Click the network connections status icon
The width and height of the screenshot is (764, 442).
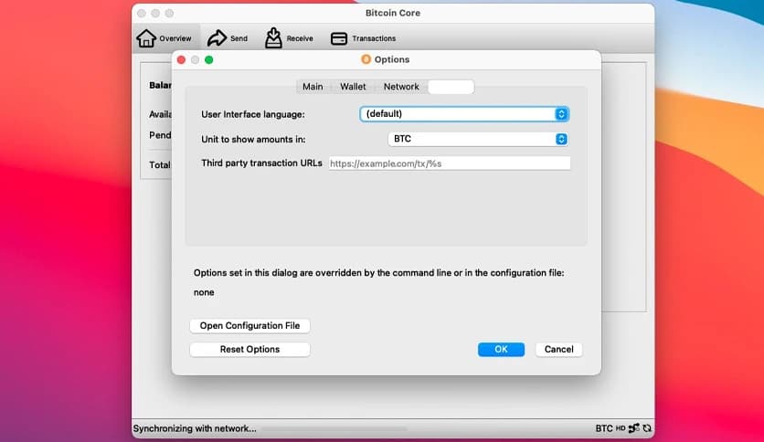click(x=634, y=428)
